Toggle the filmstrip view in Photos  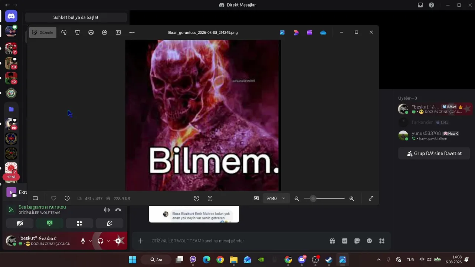[x=35, y=198]
